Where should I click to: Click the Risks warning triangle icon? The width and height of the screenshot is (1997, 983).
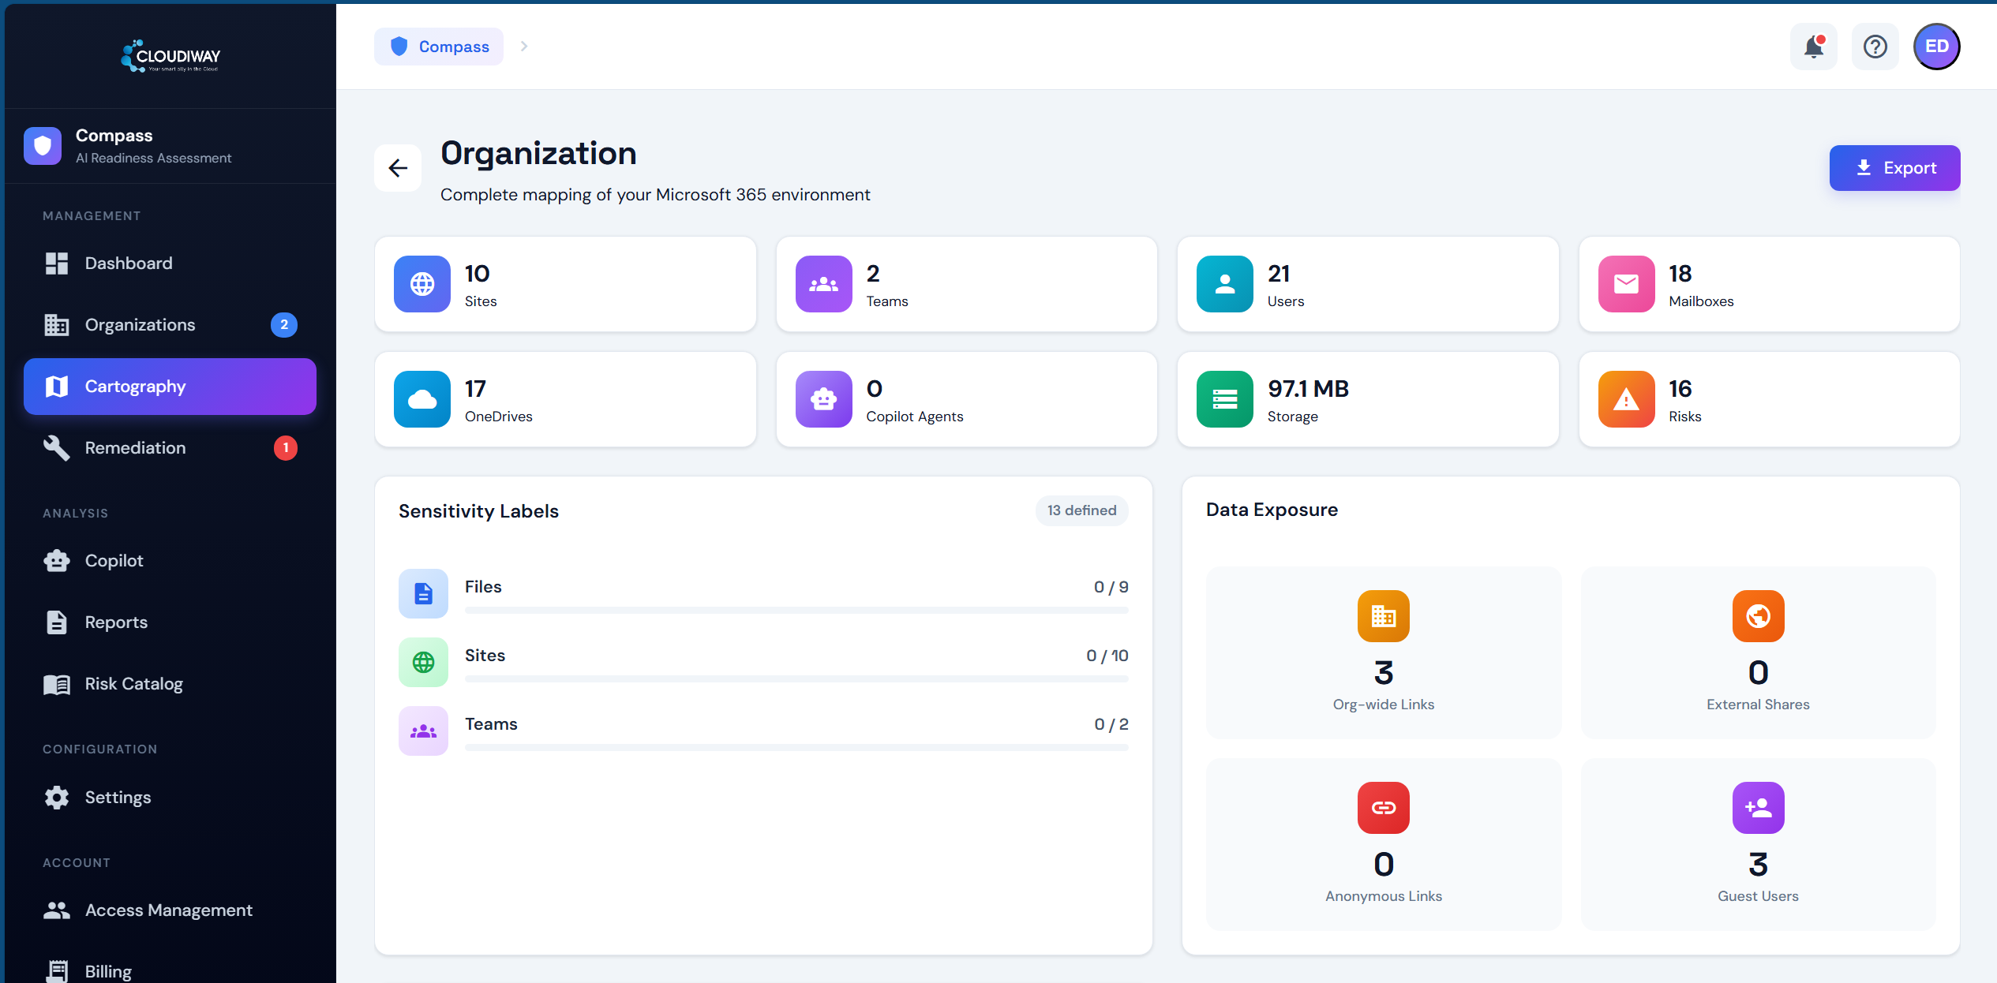1627,399
